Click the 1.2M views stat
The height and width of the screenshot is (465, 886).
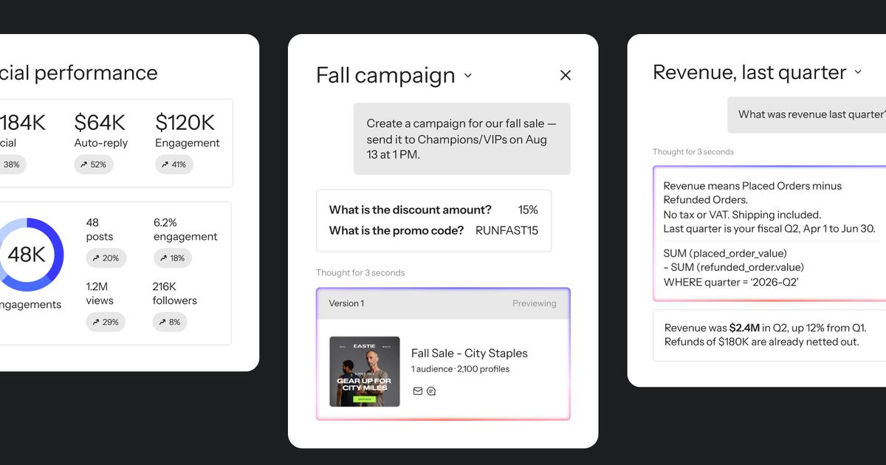(x=100, y=293)
